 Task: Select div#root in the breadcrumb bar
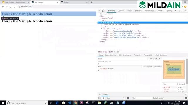point(112,52)
